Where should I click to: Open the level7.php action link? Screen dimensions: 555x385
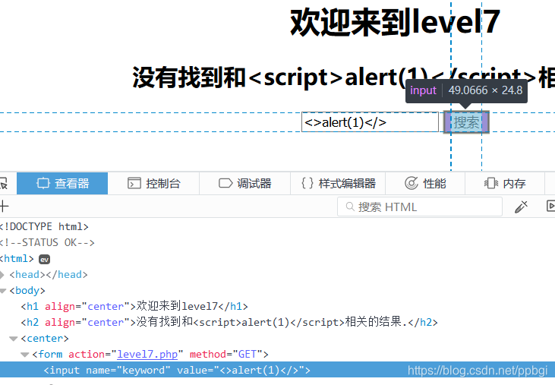147,354
